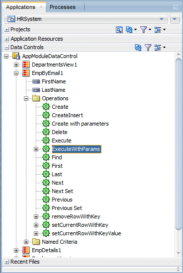Expand the EmpDetails1 node

point(16,250)
